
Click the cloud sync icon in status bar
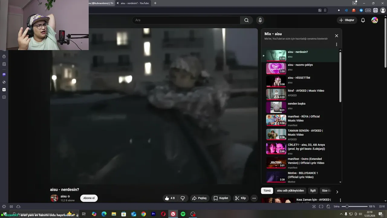[x=18, y=206]
